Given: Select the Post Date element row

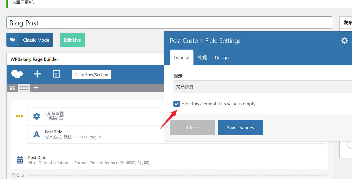Looking at the screenshot, I should click(170, 160).
